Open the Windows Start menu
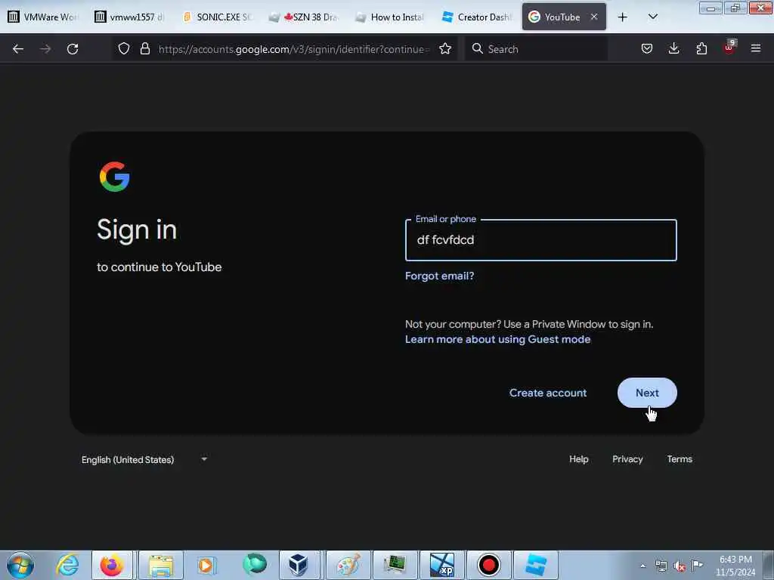 [x=20, y=565]
